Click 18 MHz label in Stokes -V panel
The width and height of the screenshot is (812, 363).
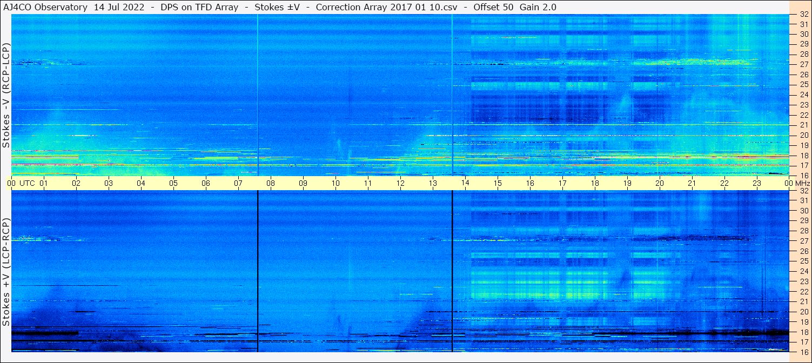click(804, 155)
